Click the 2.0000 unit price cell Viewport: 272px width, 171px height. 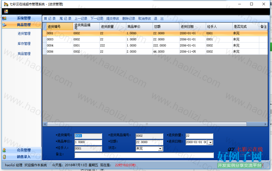[x=139, y=52]
